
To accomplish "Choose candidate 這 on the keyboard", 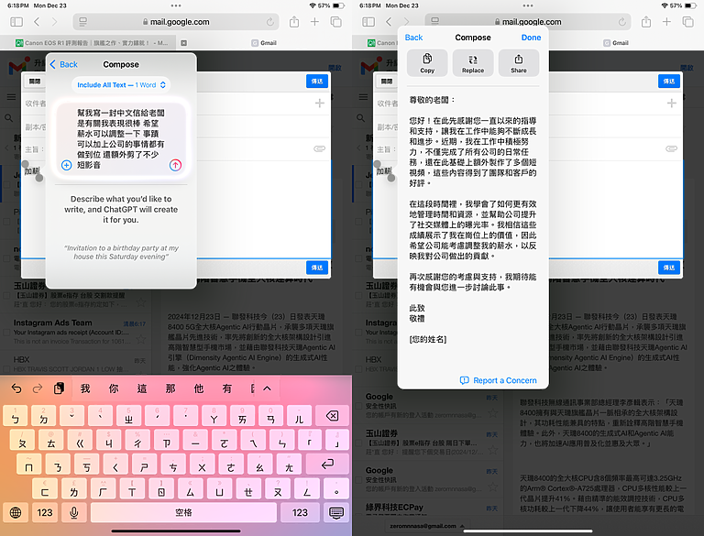I will 142,388.
